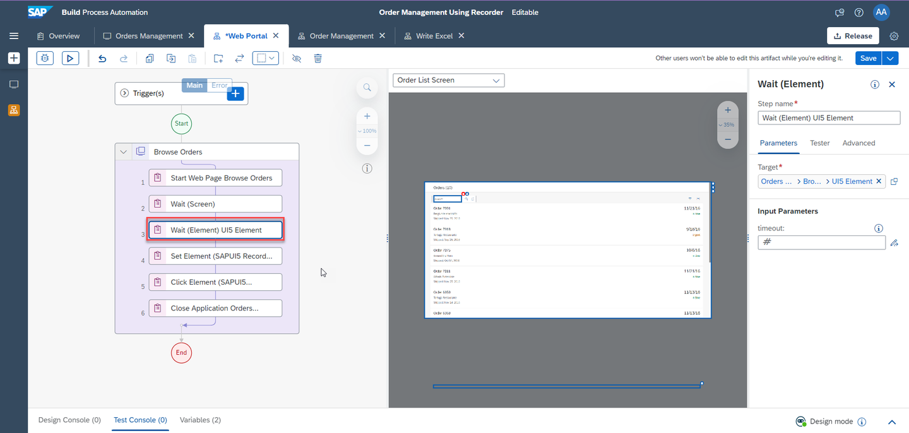Click the paste toolbar icon

193,58
